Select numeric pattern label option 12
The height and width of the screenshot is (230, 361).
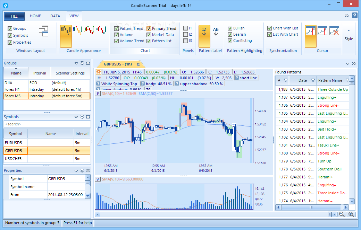tap(204, 36)
